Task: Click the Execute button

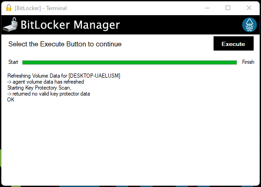Action: pos(233,44)
